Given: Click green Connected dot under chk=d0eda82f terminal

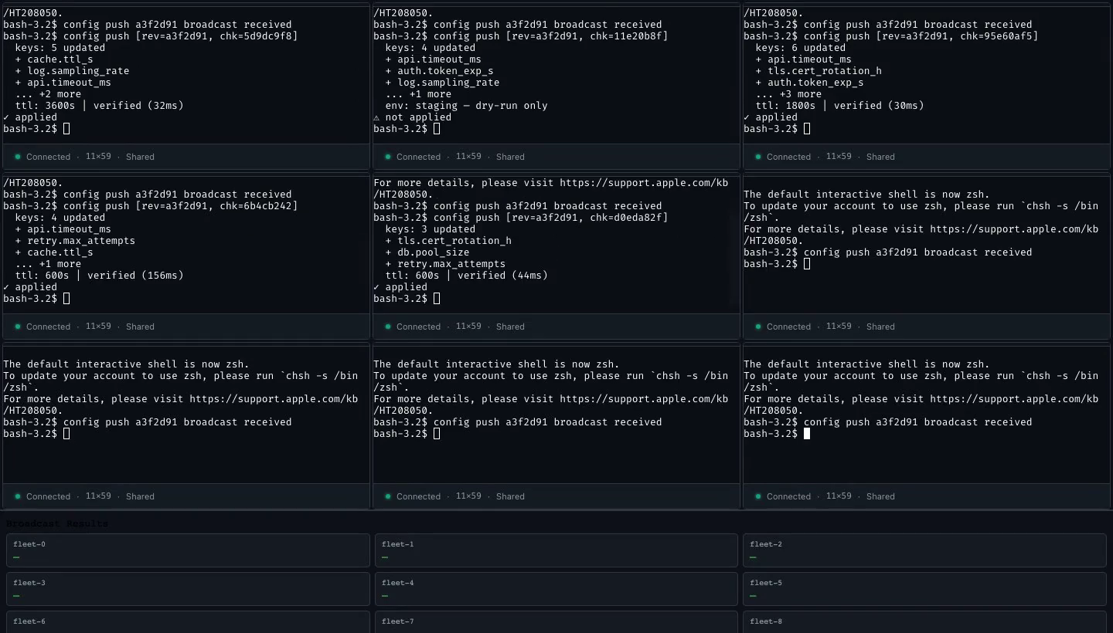Looking at the screenshot, I should pos(388,327).
